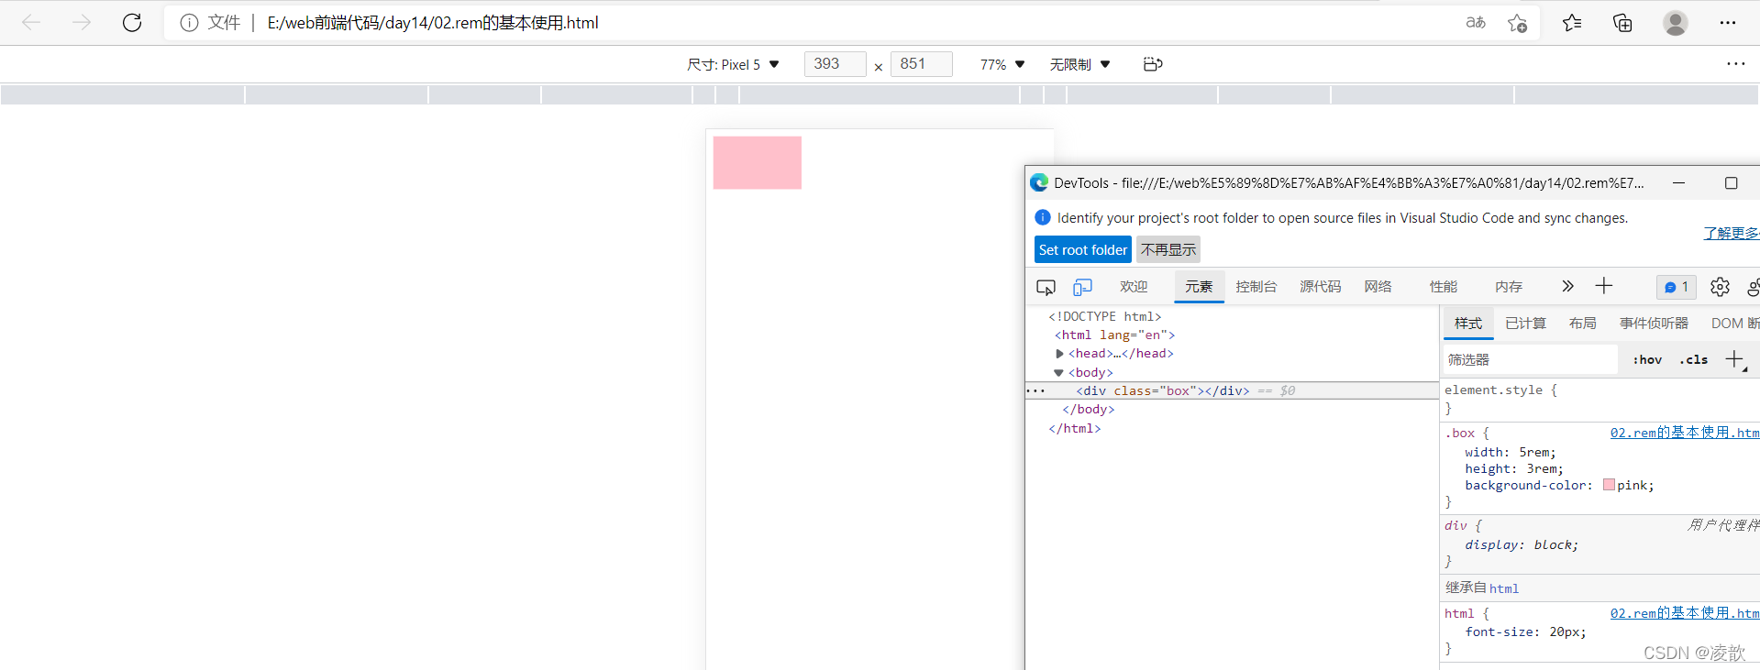Add page to favorites star-plus icon

tap(1518, 23)
